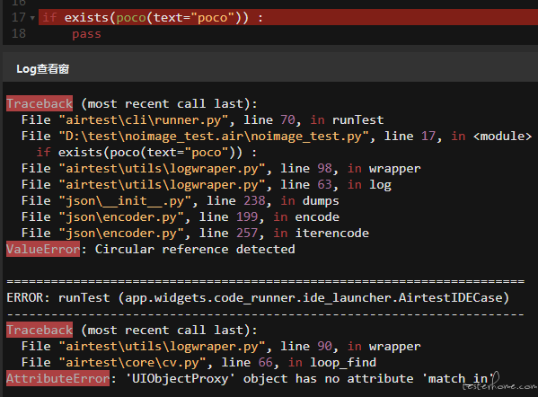Click the cv.py line 66 loop_find entry
Image resolution: width=538 pixels, height=397 pixels.
(198, 363)
